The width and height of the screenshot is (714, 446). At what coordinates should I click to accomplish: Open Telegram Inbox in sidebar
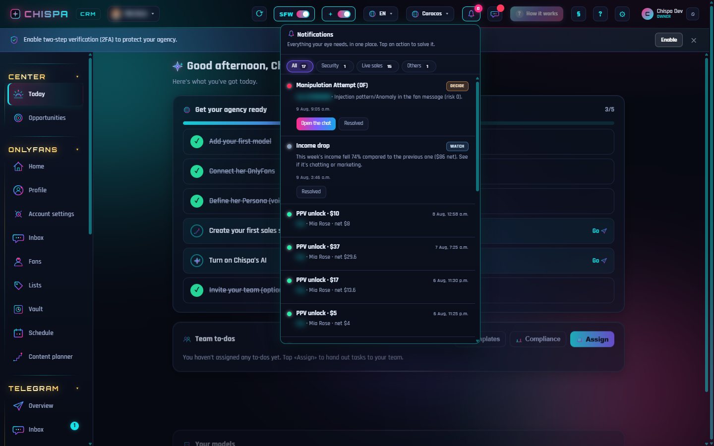click(x=46, y=430)
